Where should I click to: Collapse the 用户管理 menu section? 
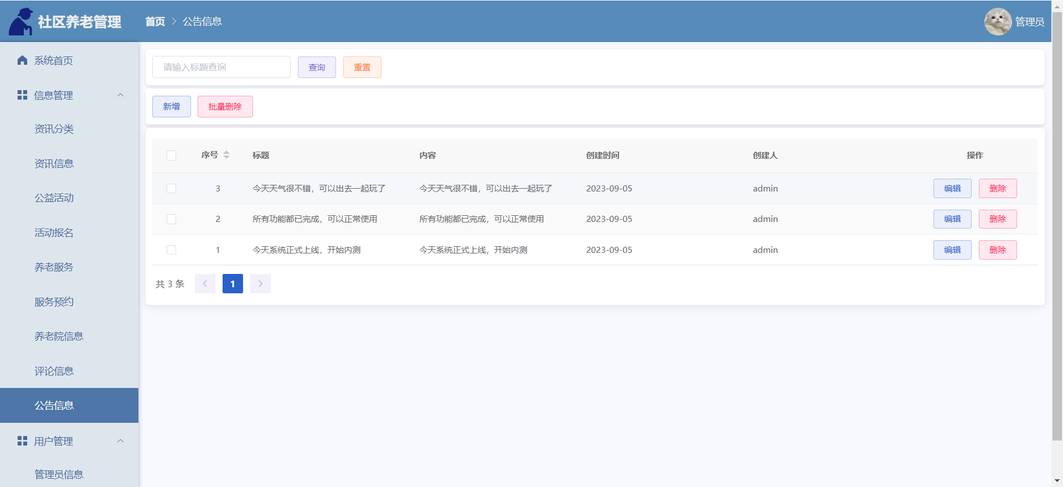(x=120, y=441)
